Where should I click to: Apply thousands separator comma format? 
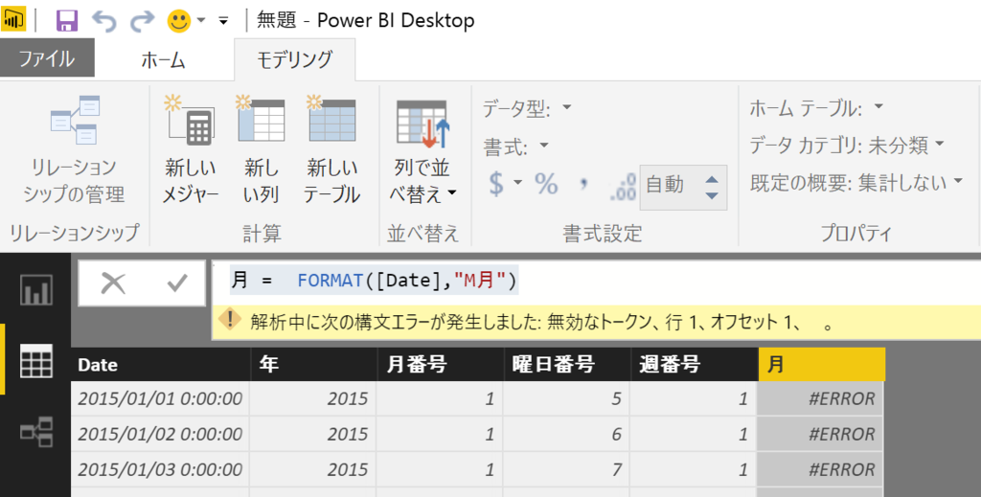click(x=584, y=184)
